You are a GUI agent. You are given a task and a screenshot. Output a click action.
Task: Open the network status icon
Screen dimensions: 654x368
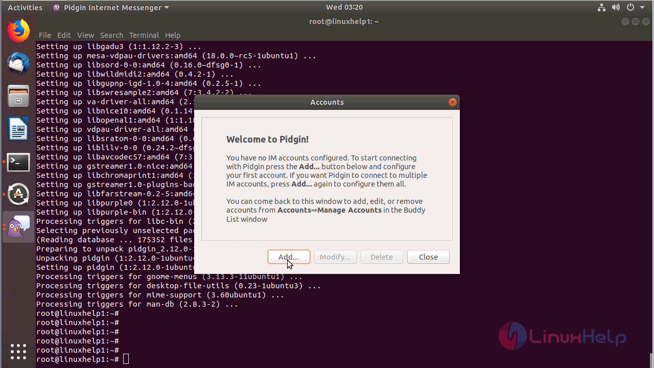[x=601, y=8]
